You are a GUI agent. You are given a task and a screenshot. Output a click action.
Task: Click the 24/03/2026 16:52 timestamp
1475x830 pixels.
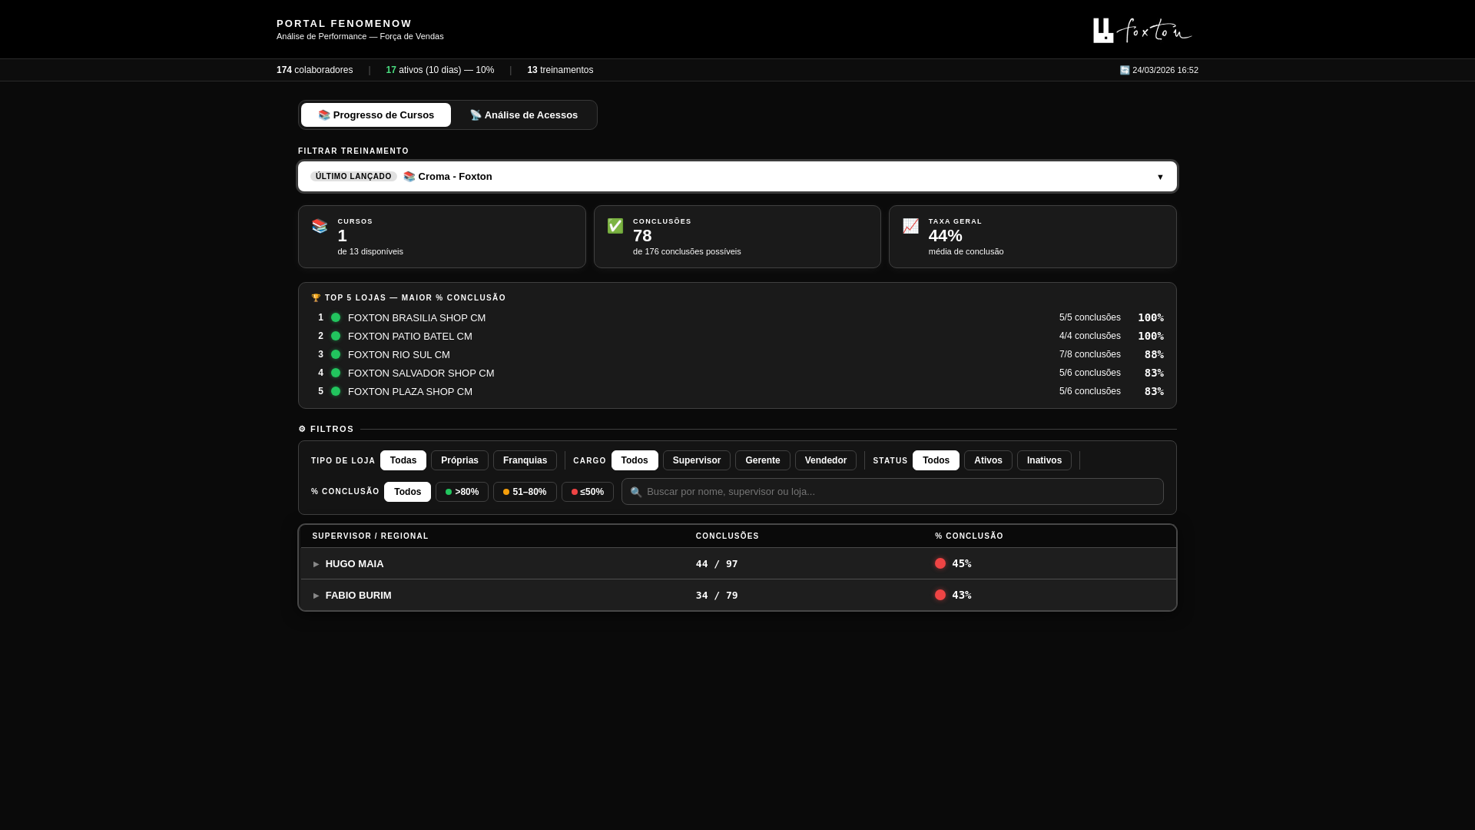pyautogui.click(x=1165, y=70)
